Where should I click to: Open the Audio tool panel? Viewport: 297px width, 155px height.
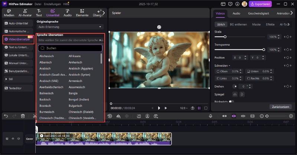[68, 13]
